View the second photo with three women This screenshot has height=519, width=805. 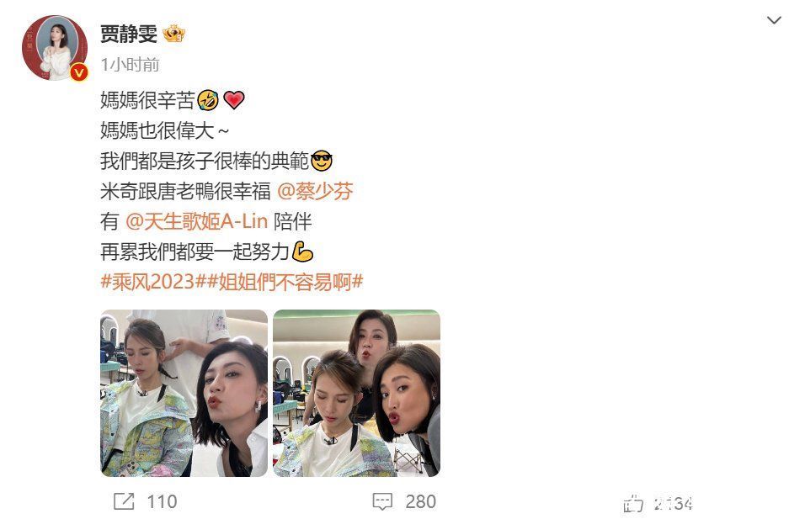pos(357,393)
